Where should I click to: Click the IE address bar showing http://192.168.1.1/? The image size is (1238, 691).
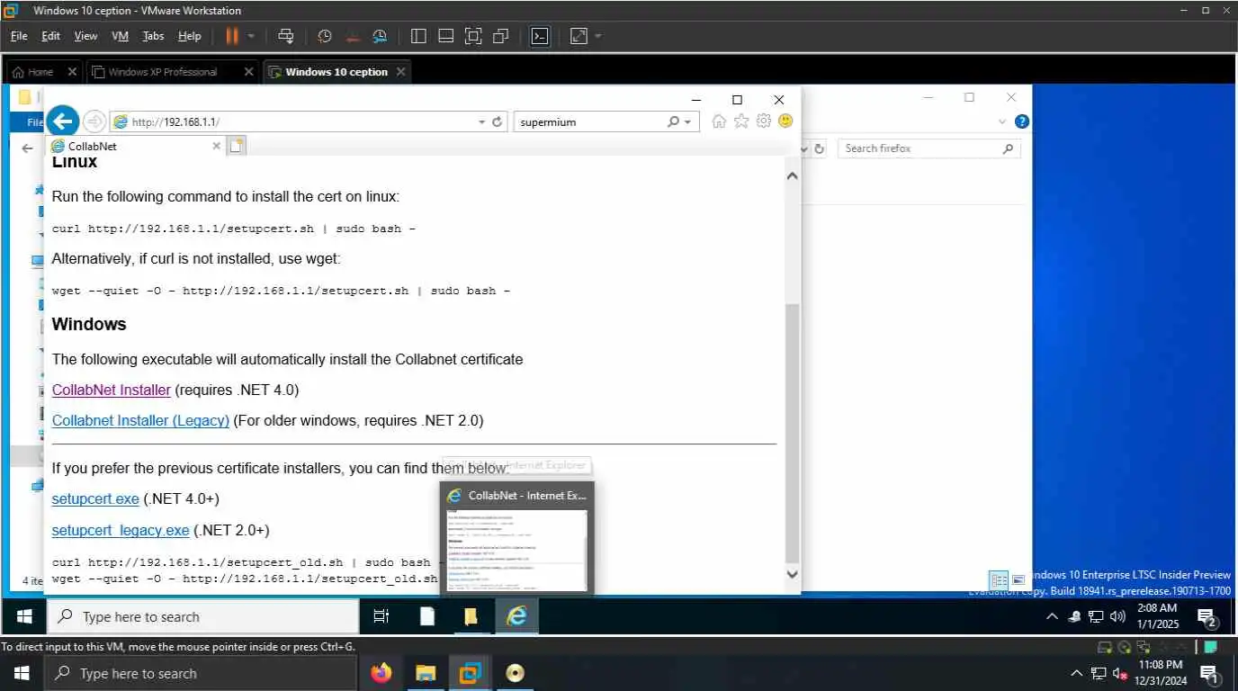pyautogui.click(x=292, y=121)
